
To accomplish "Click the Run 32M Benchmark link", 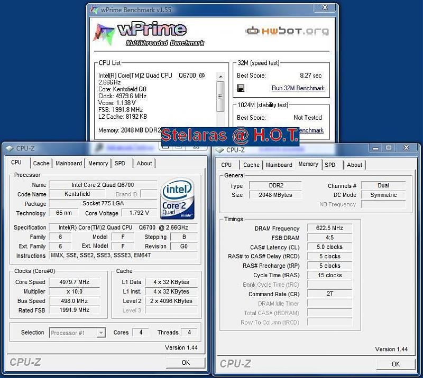I will pos(298,88).
